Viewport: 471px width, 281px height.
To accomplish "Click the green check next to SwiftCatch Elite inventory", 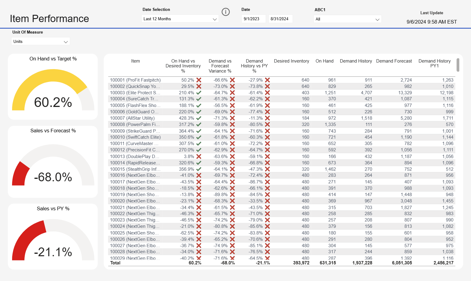I will point(198,137).
